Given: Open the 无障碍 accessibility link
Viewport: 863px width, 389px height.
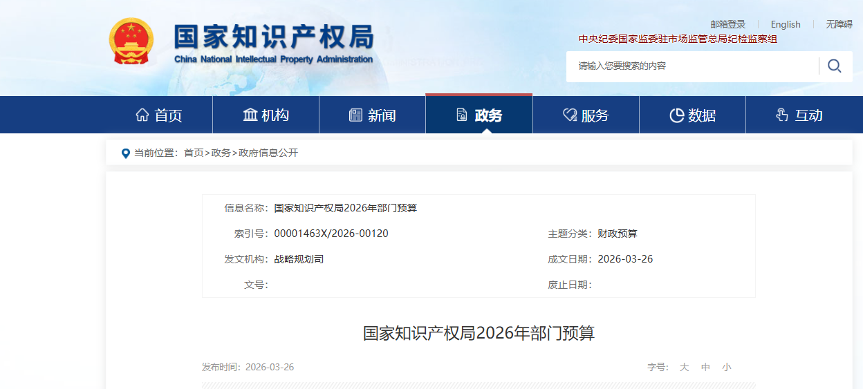Looking at the screenshot, I should 839,24.
